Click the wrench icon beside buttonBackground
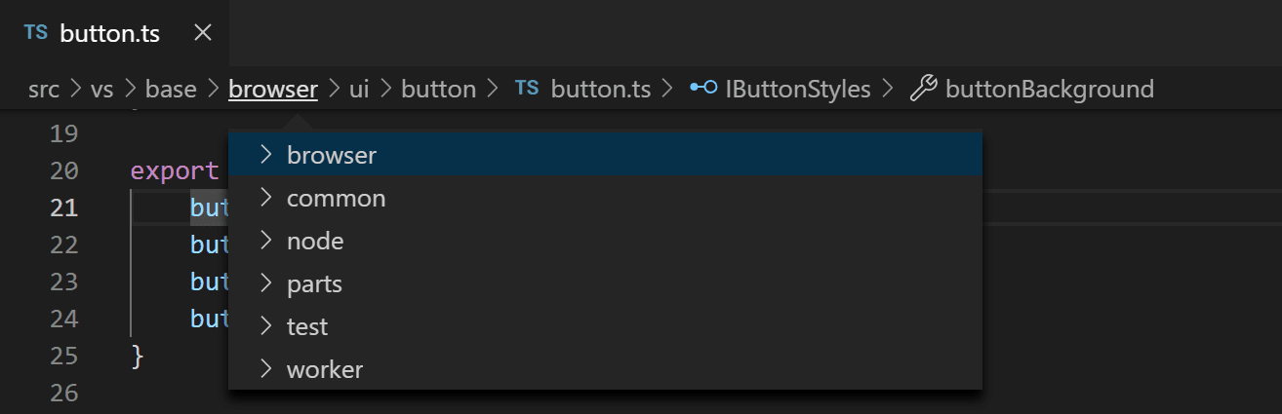This screenshot has height=414, width=1282. coord(922,90)
